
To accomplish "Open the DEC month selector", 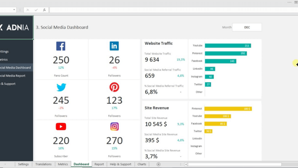I will pos(247,27).
